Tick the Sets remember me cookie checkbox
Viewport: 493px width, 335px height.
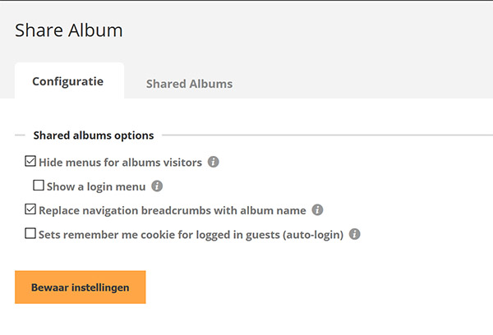(x=30, y=233)
